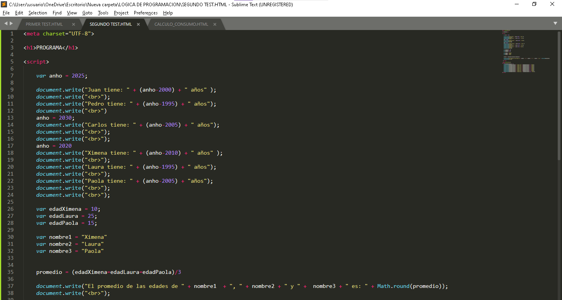Click Math.round in line 37
The image size is (562, 300).
pyautogui.click(x=393, y=286)
